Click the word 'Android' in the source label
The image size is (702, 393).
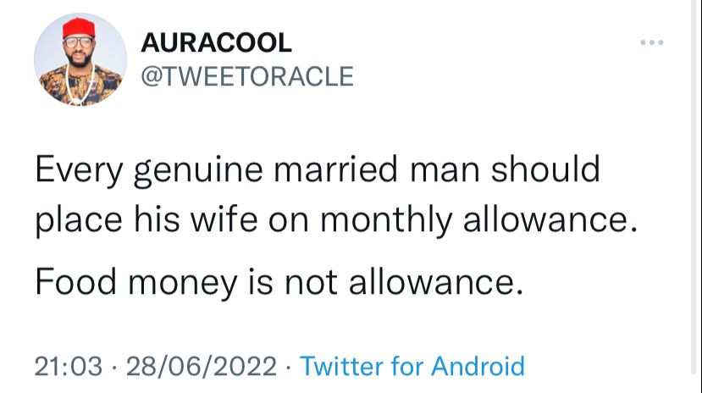478,366
